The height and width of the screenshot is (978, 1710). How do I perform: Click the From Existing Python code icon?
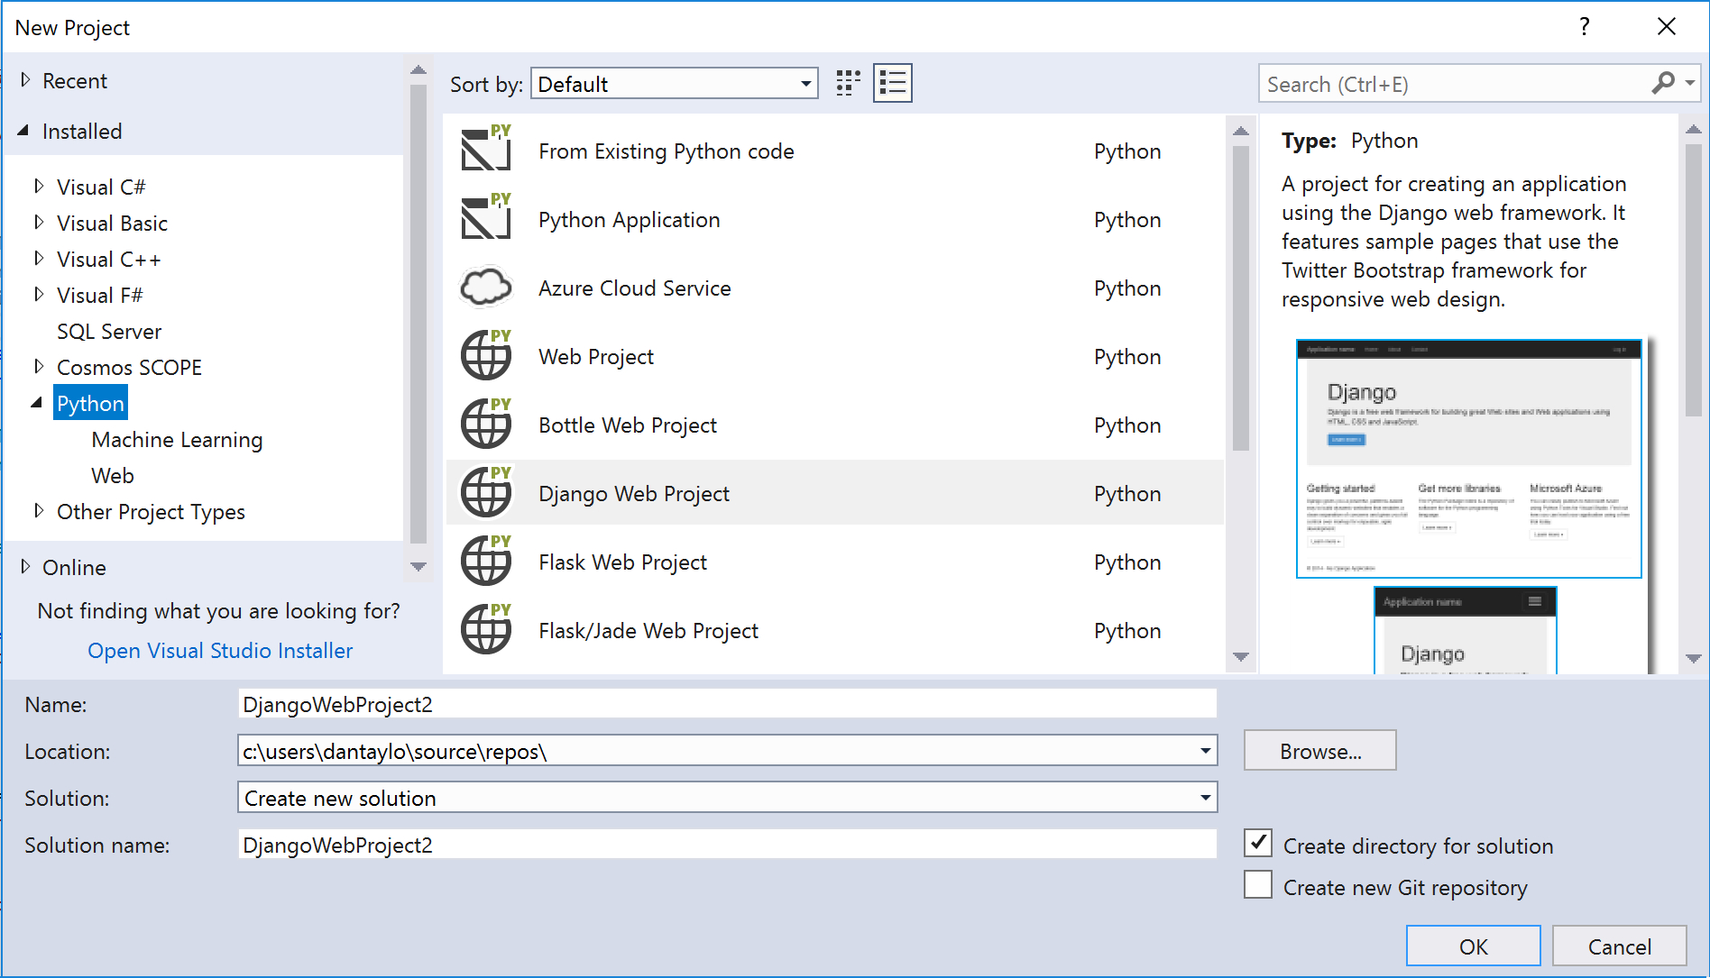point(485,150)
